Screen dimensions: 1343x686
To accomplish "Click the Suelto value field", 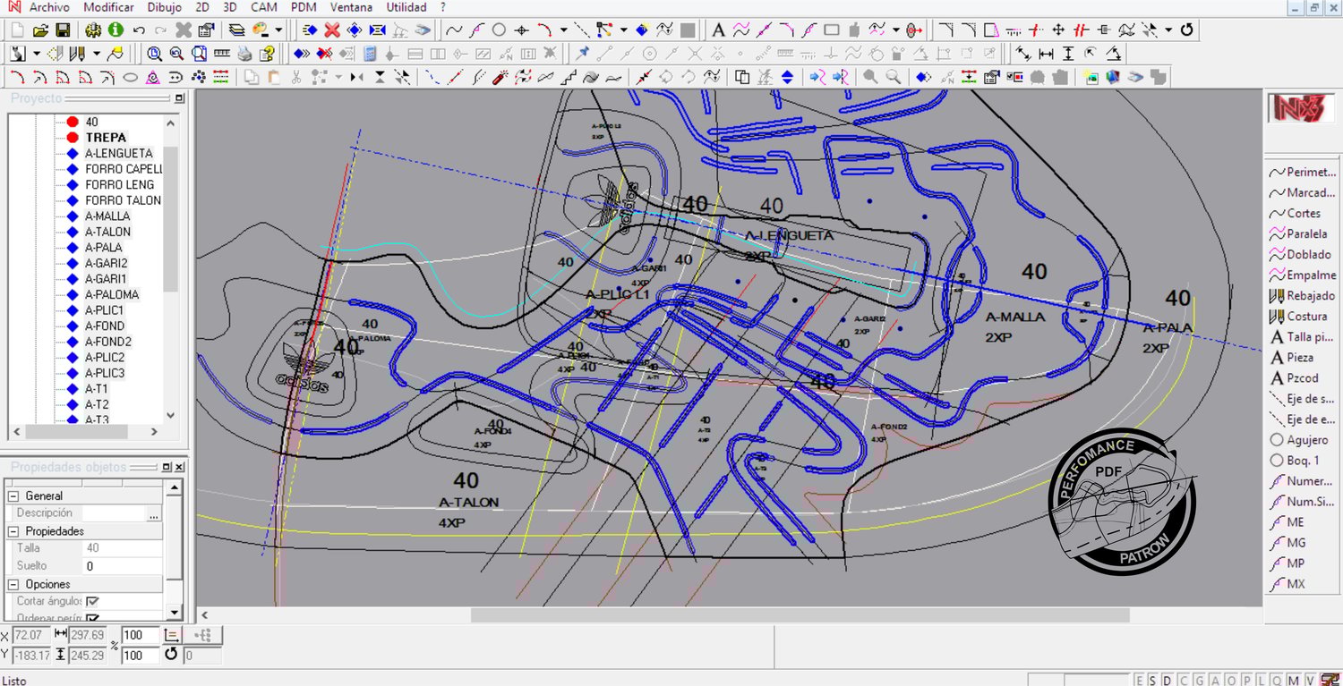I will (124, 566).
